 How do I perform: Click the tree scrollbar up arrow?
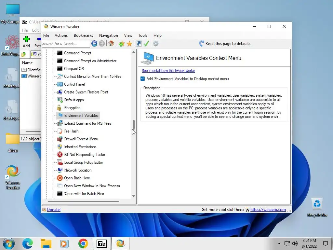134,52
